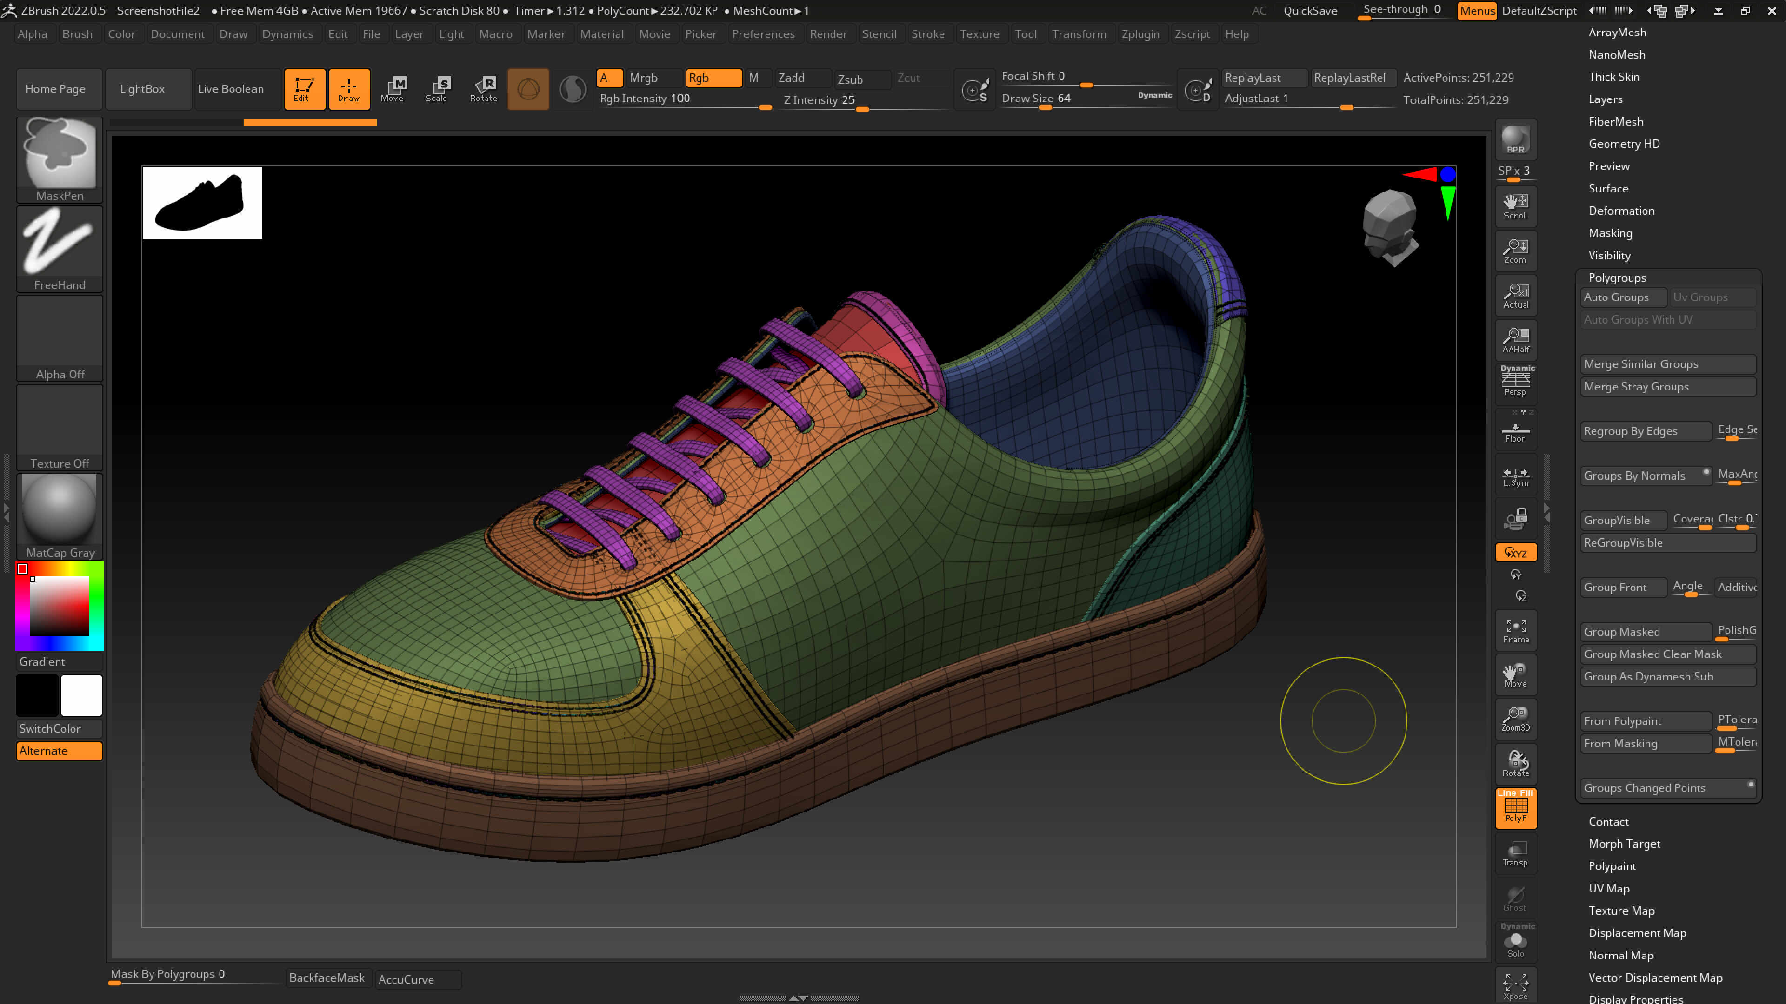Click the GroupVisible button
The image size is (1786, 1004).
point(1624,521)
